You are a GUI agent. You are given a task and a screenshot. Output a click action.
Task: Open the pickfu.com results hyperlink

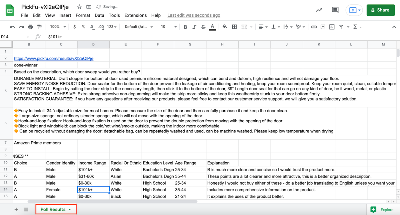click(x=53, y=58)
